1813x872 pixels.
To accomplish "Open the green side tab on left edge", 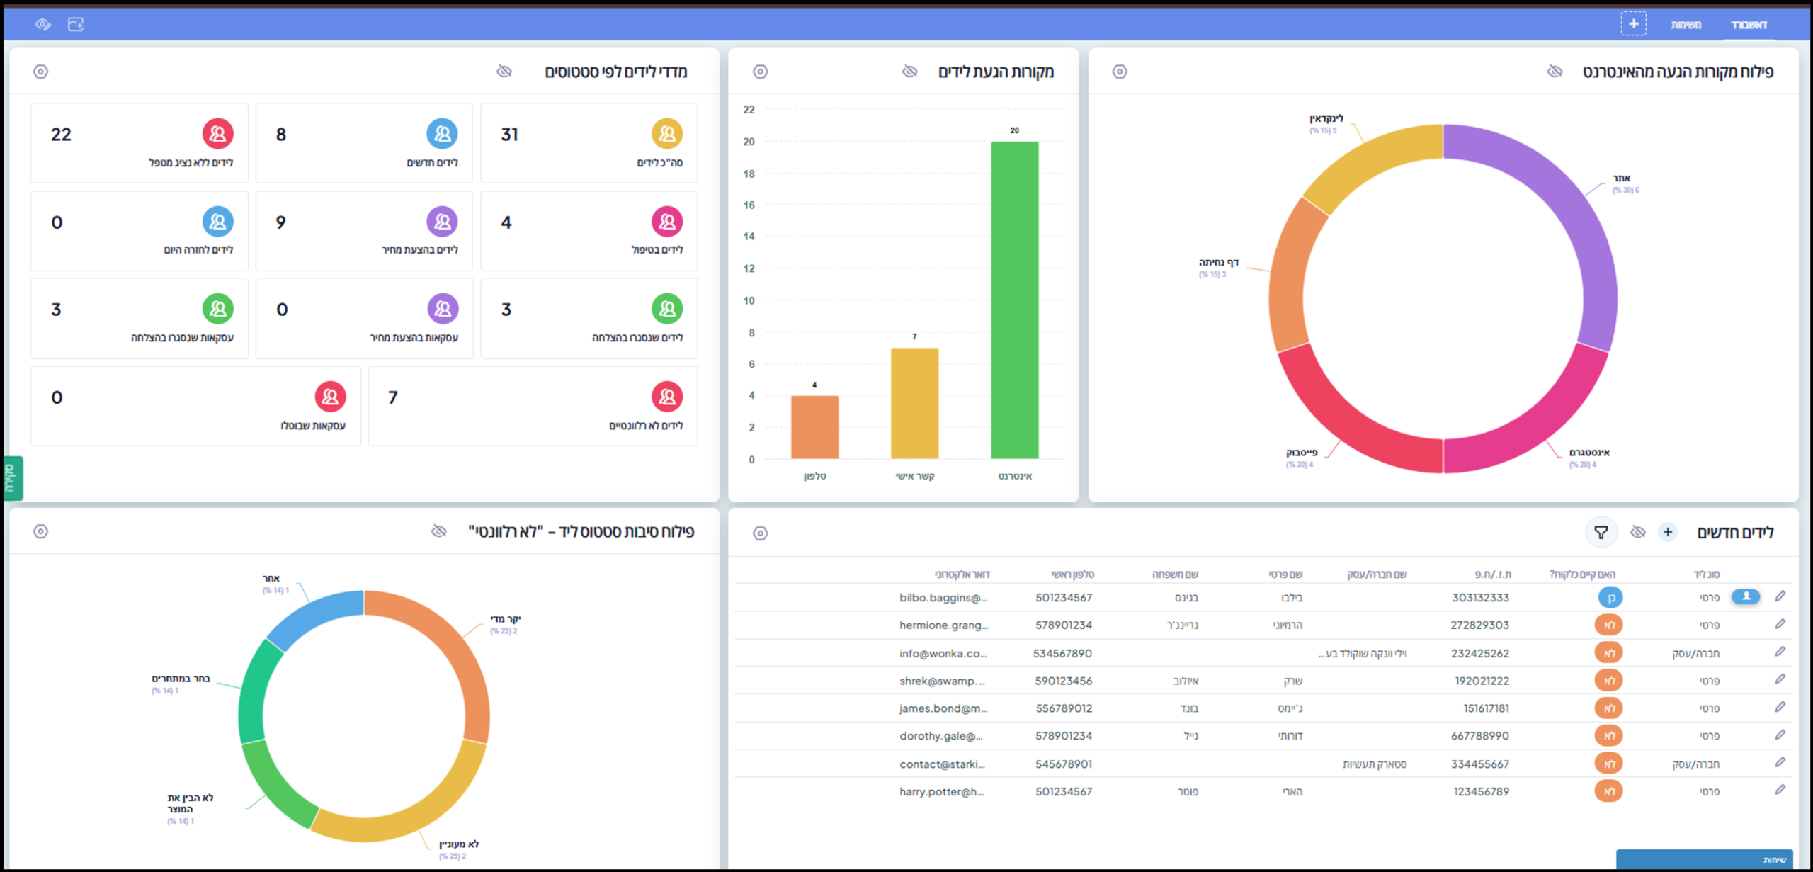I will tap(12, 478).
